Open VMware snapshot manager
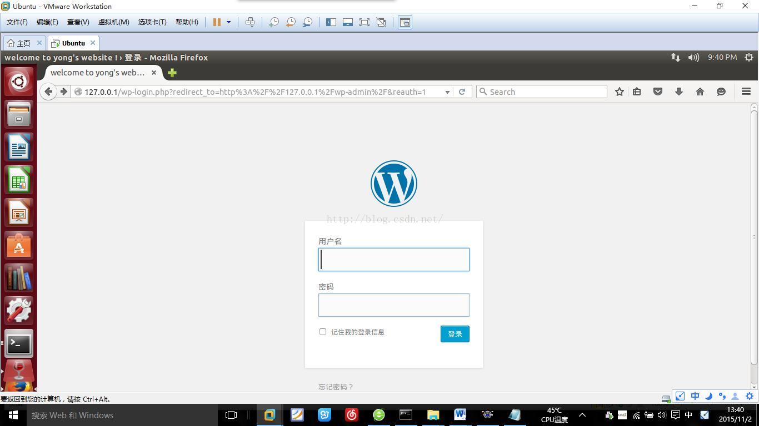The image size is (759, 426). (307, 22)
